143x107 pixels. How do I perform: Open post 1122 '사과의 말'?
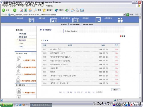coord(54,68)
